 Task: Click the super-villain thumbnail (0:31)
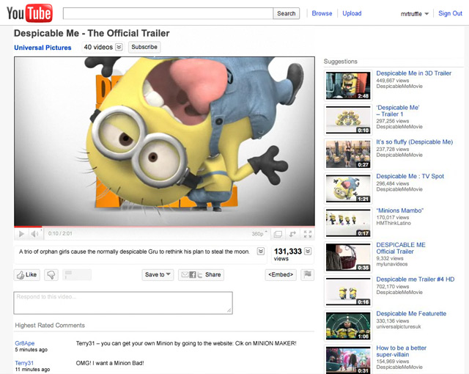[348, 360]
